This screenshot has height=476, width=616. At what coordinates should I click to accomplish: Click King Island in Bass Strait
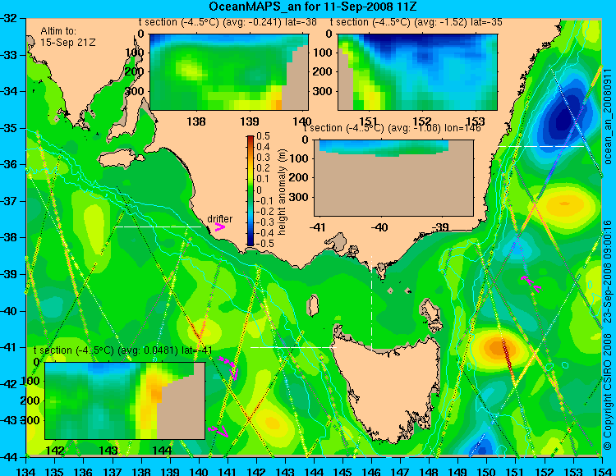click(313, 305)
